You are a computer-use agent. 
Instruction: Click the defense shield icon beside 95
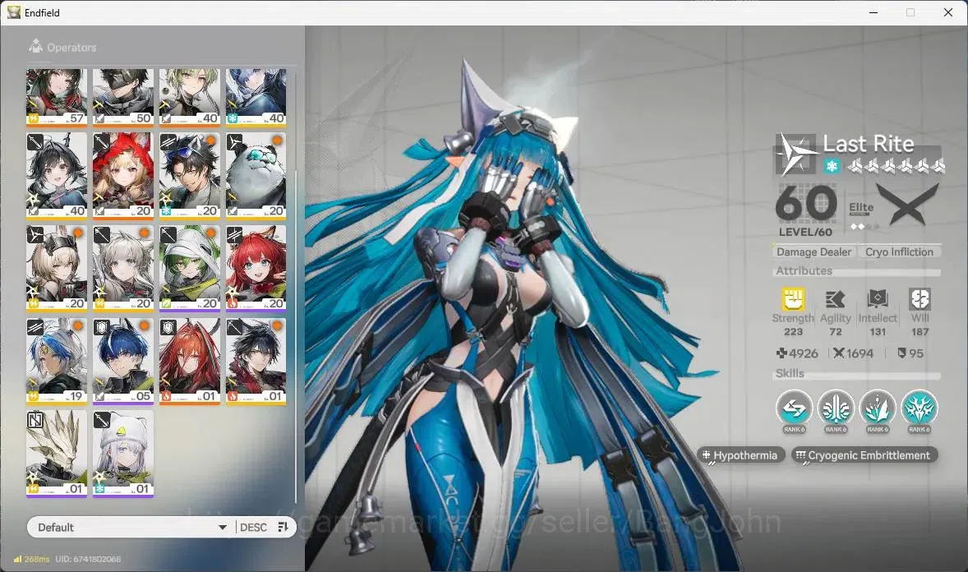902,353
